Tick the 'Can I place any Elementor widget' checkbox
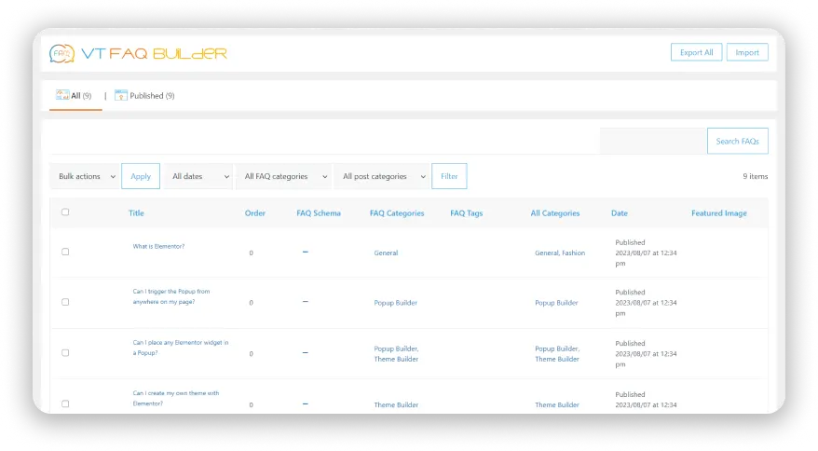 [65, 353]
